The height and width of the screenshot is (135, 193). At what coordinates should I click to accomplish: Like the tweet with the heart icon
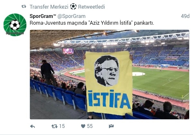(x=83, y=126)
